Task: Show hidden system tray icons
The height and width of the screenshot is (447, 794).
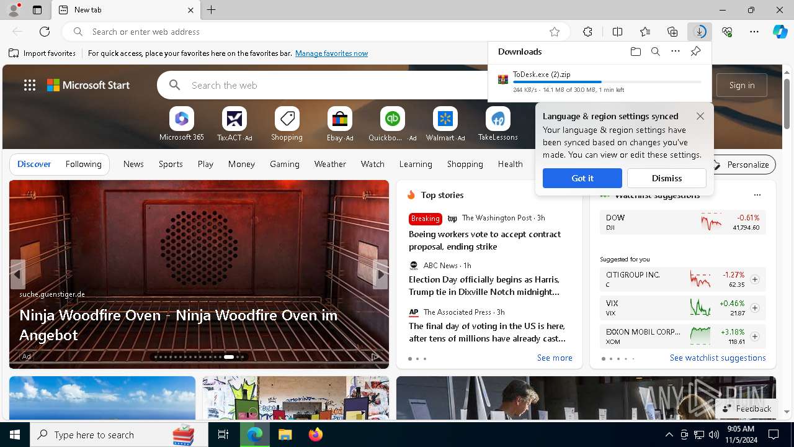Action: [x=669, y=435]
